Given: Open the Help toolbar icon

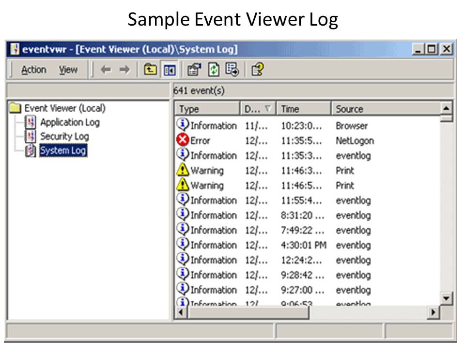Looking at the screenshot, I should tap(257, 70).
